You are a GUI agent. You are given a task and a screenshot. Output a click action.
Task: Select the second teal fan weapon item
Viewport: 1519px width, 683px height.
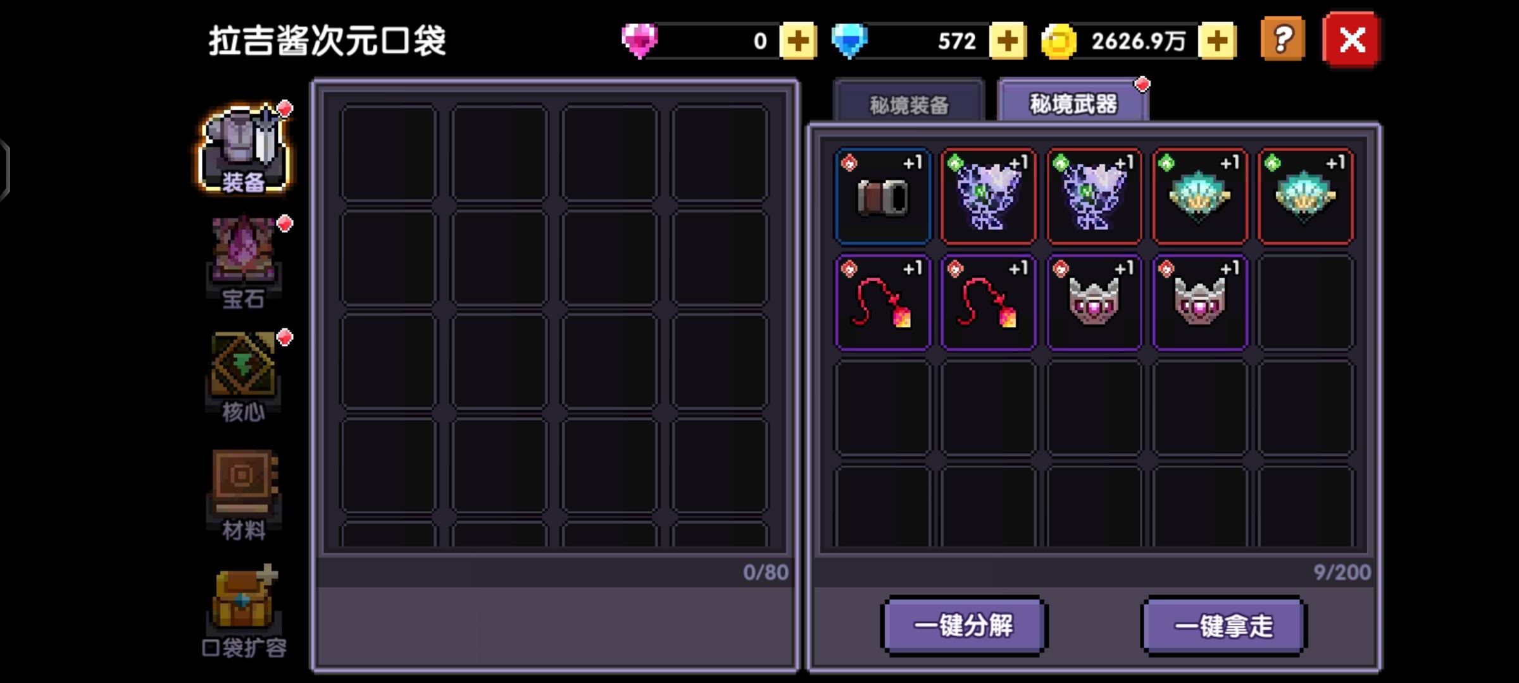click(1306, 196)
